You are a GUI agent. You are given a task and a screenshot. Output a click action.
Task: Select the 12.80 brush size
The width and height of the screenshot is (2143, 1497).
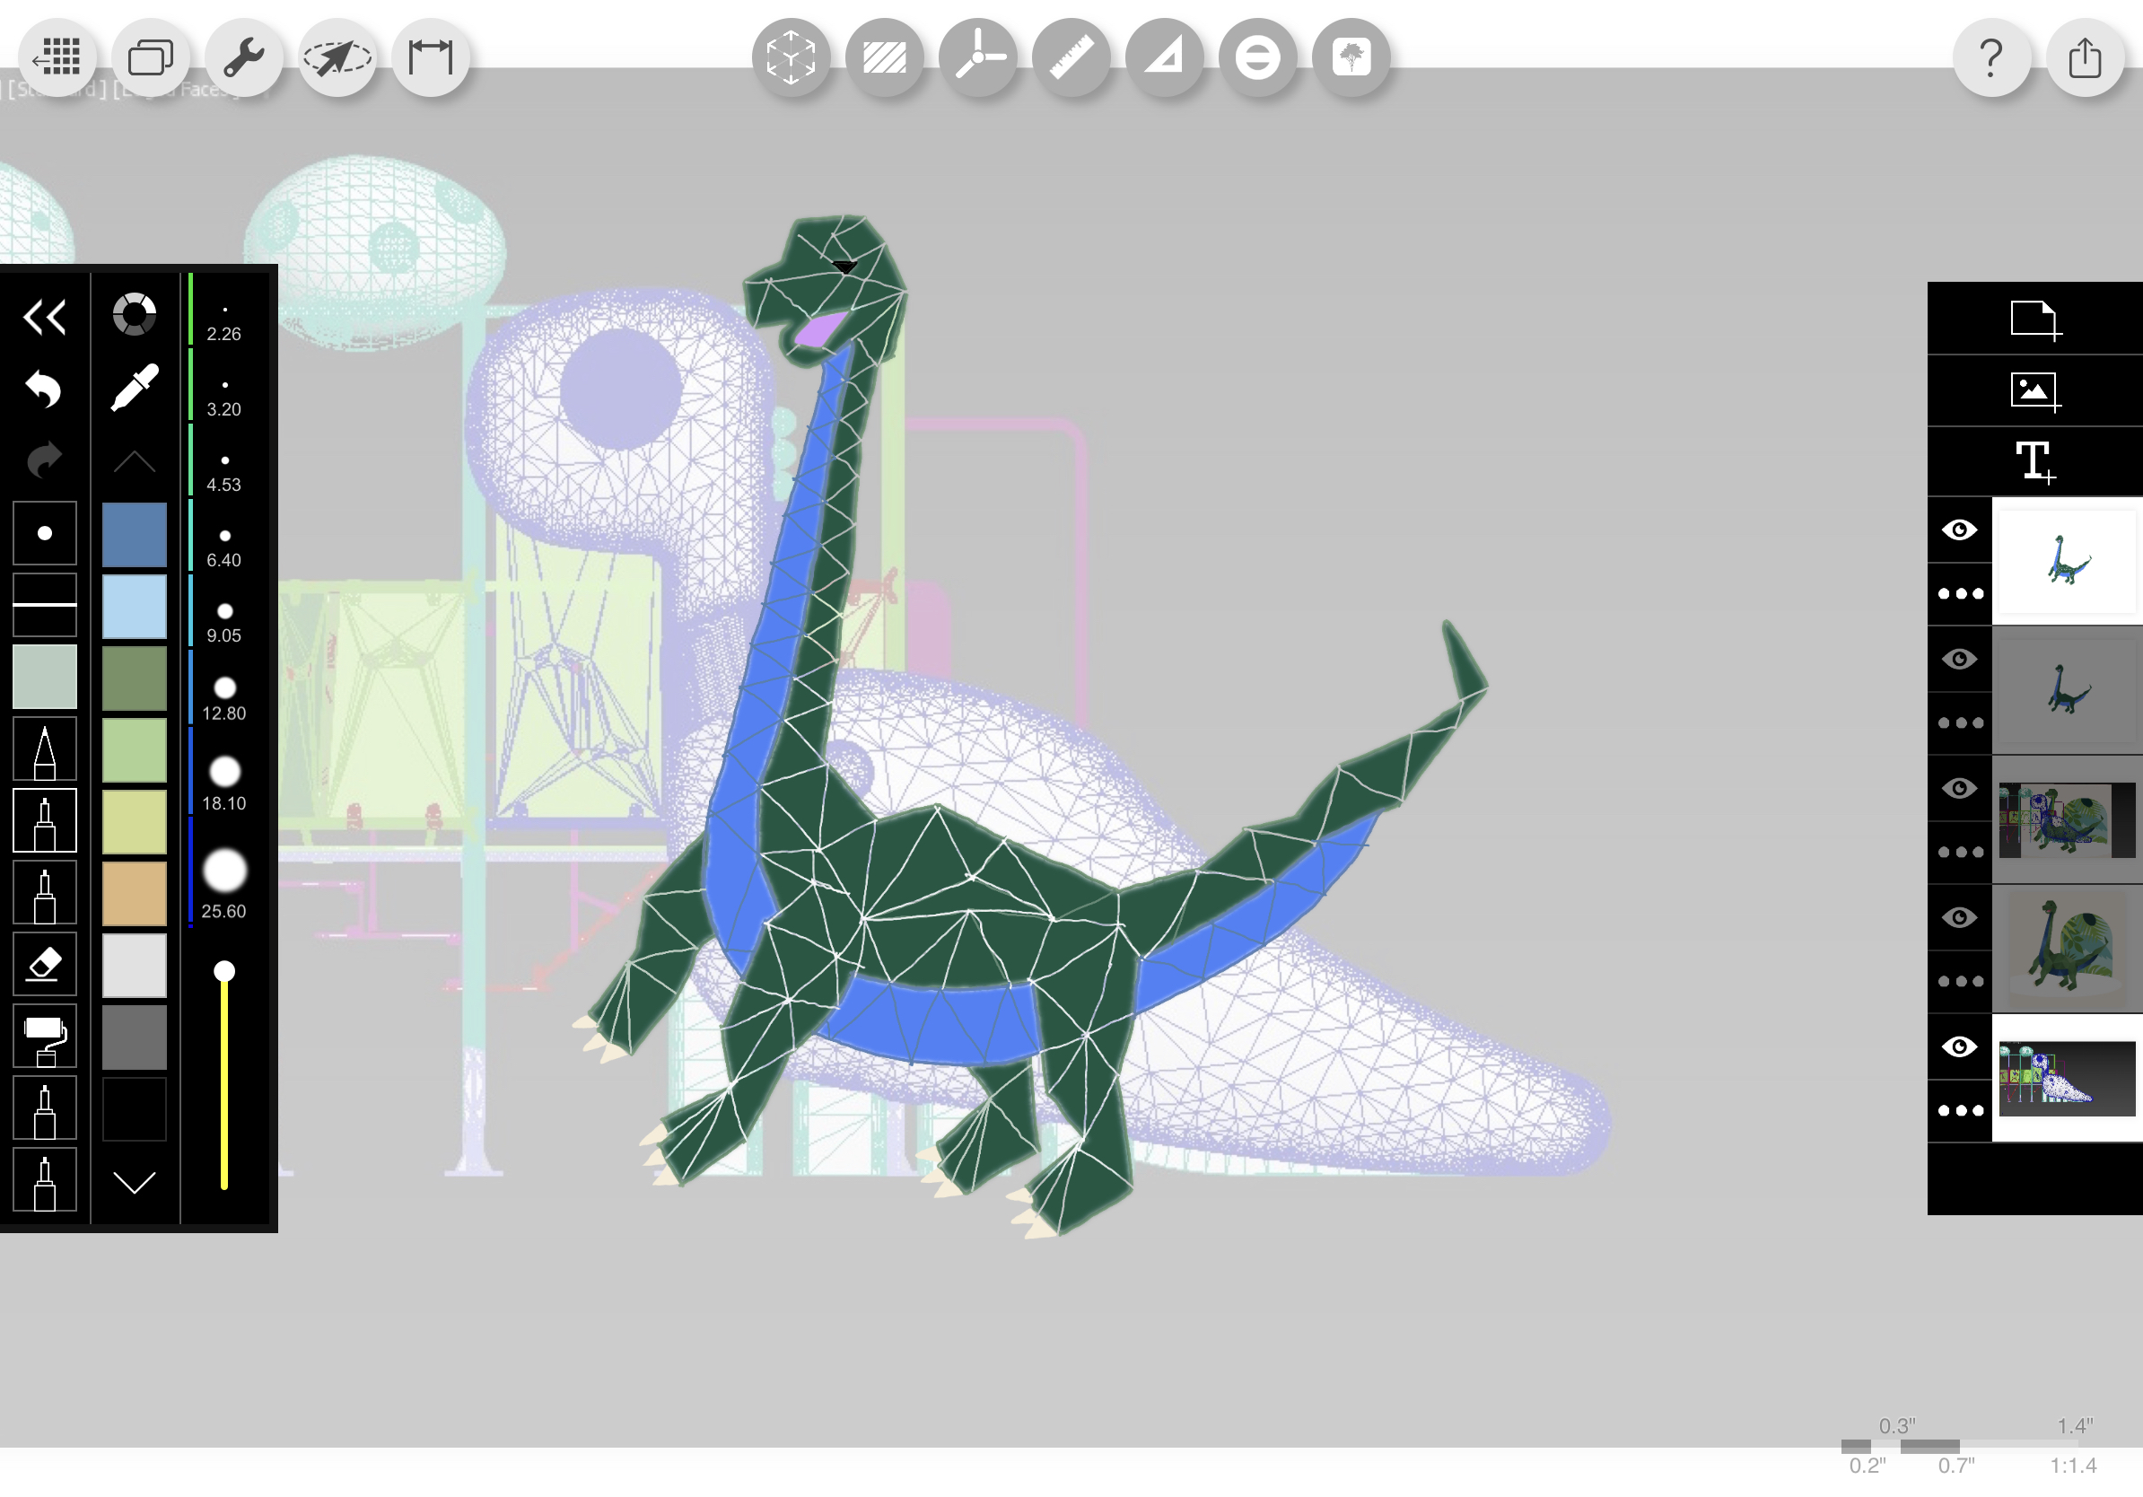coord(224,697)
